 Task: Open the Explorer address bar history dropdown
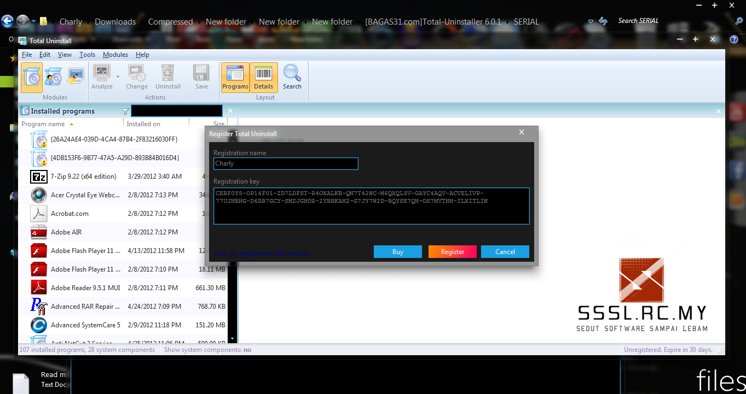click(591, 21)
